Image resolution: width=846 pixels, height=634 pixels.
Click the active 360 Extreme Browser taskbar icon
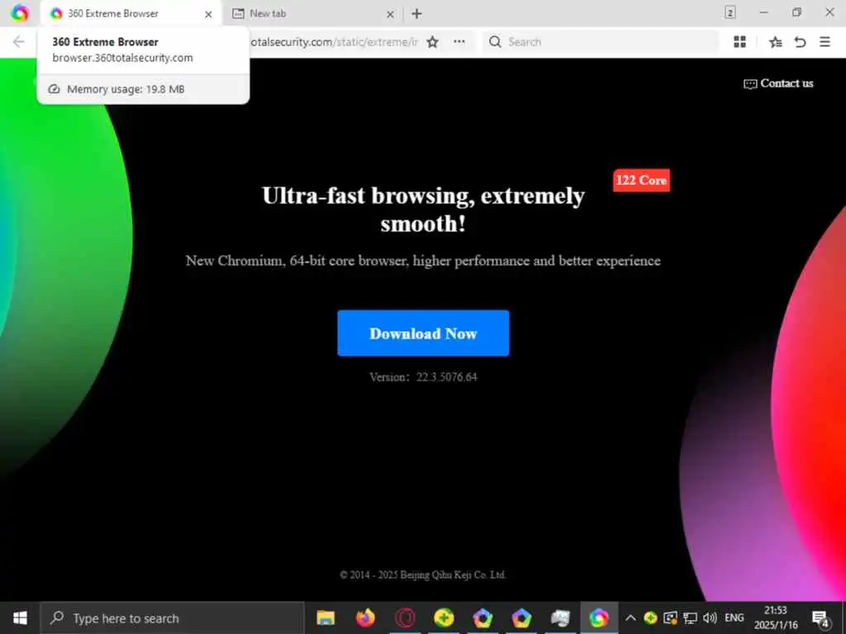pyautogui.click(x=599, y=617)
